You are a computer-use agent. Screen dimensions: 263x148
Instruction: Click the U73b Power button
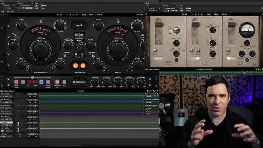point(191,50)
